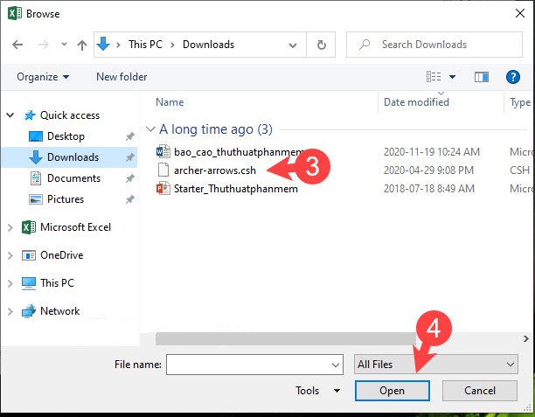Select the bao_cao_thuthuatphanmem Word file
The height and width of the screenshot is (417, 535).
(x=239, y=152)
